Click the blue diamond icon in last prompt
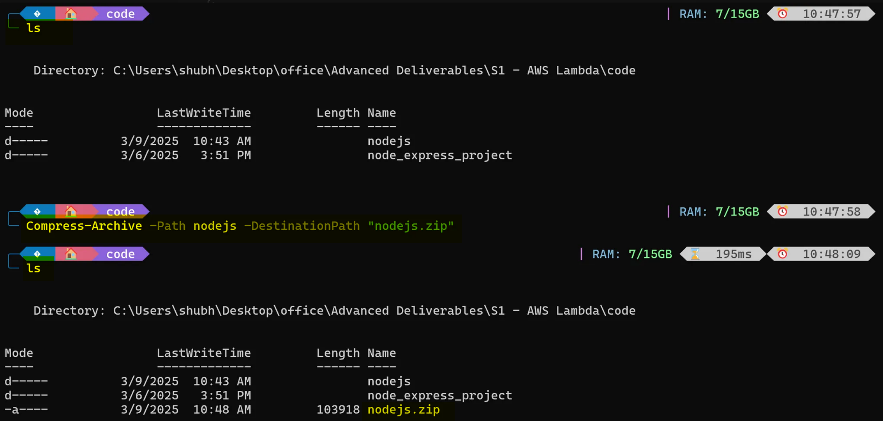 (x=37, y=254)
